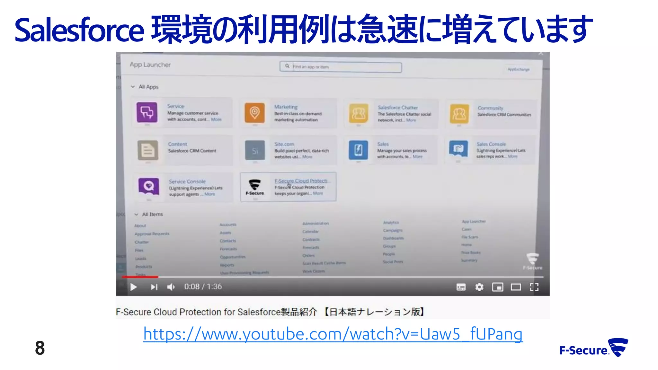The height and width of the screenshot is (370, 658).
Task: Open the orange Marketing app icon
Action: point(254,113)
